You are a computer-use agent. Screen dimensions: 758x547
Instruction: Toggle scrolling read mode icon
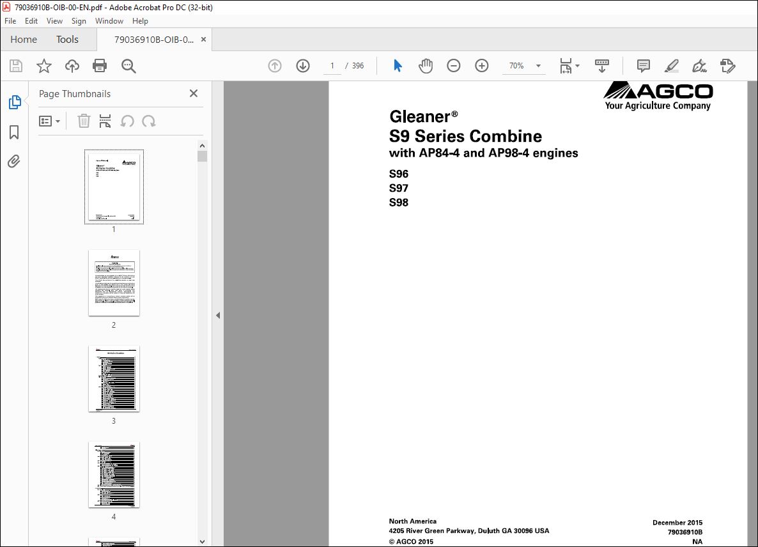(x=602, y=66)
